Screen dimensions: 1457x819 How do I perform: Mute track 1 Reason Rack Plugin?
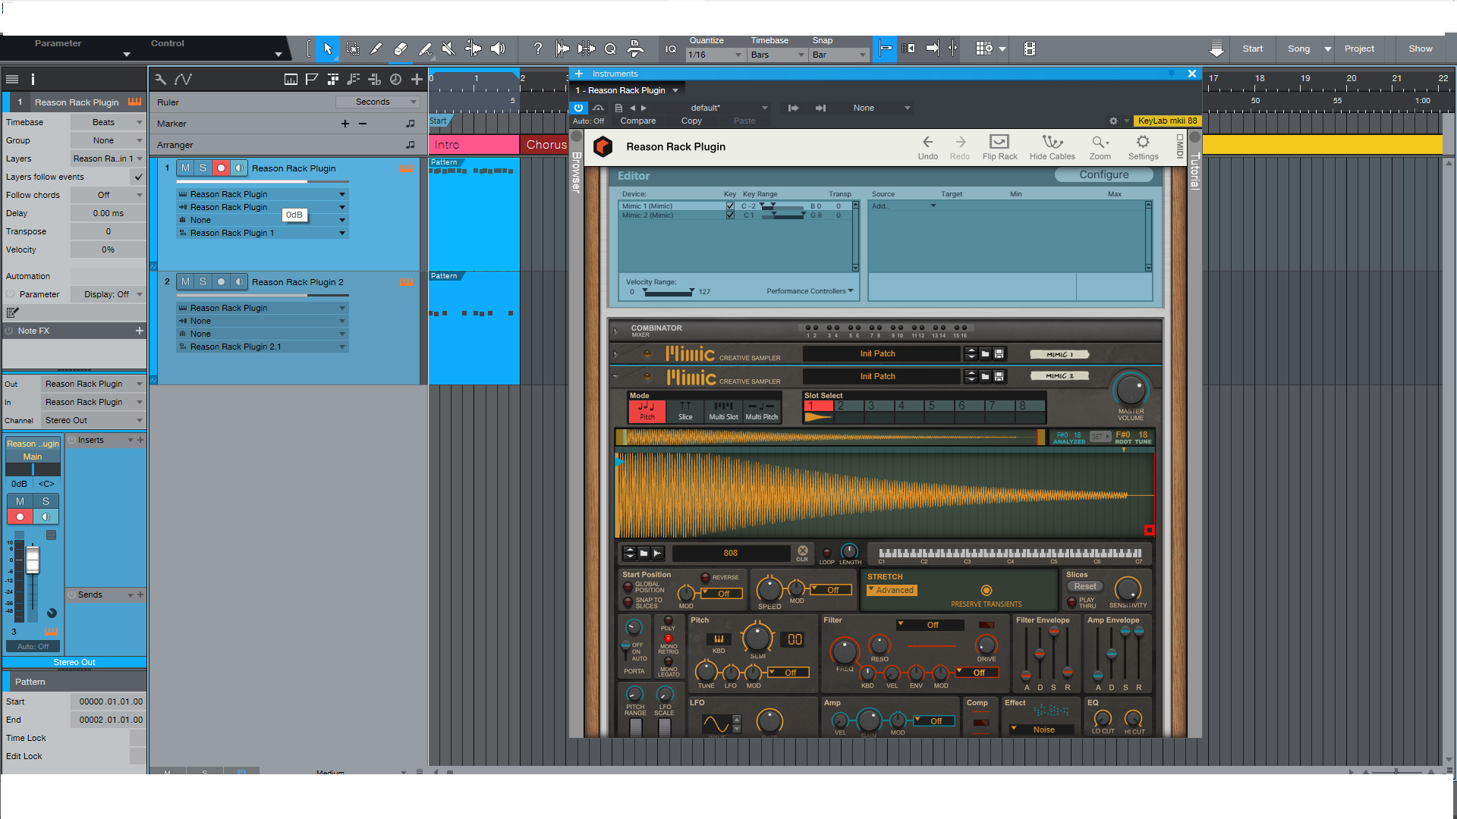[x=185, y=168]
